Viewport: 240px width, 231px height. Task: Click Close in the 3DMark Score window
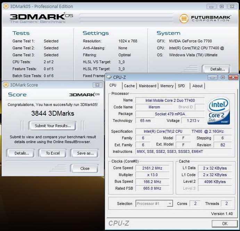[x=84, y=168]
